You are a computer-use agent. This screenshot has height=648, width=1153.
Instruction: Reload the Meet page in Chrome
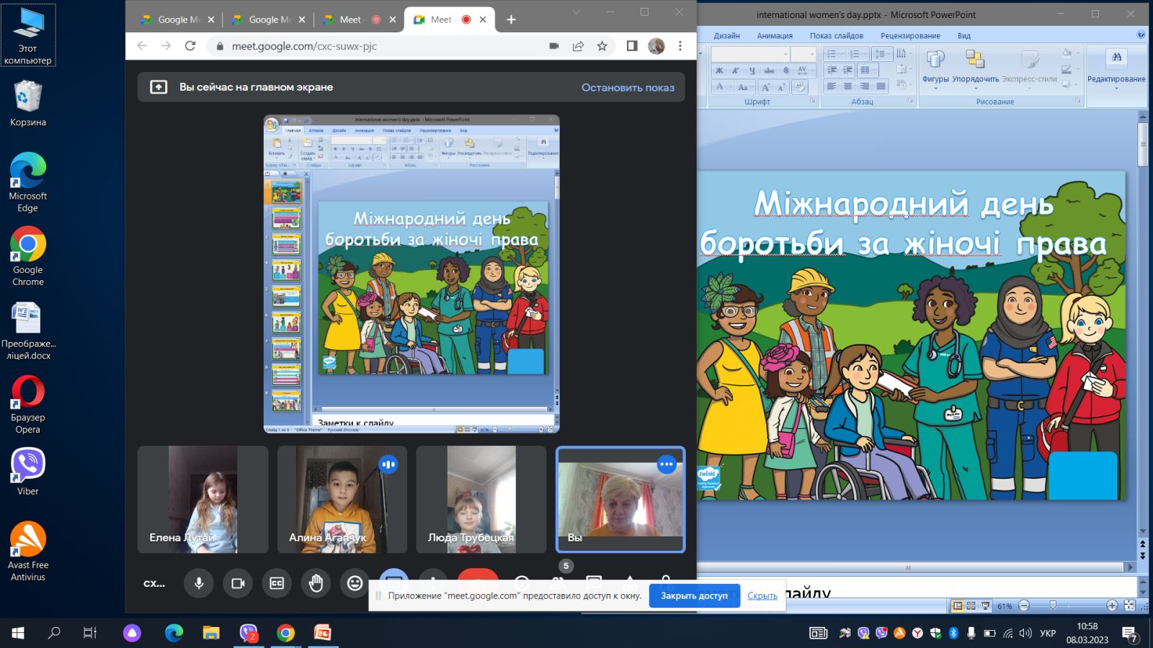(x=190, y=46)
